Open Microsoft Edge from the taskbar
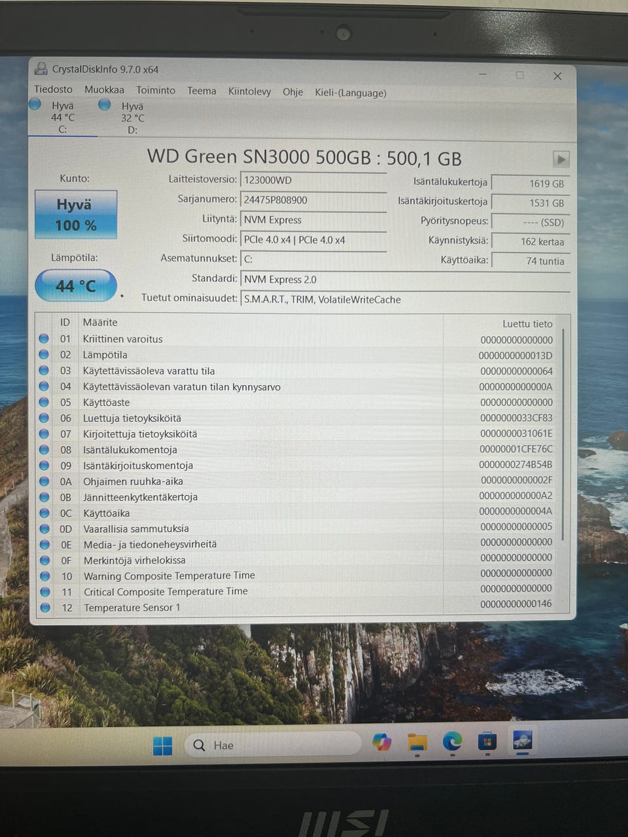Image resolution: width=628 pixels, height=837 pixels. 452,742
